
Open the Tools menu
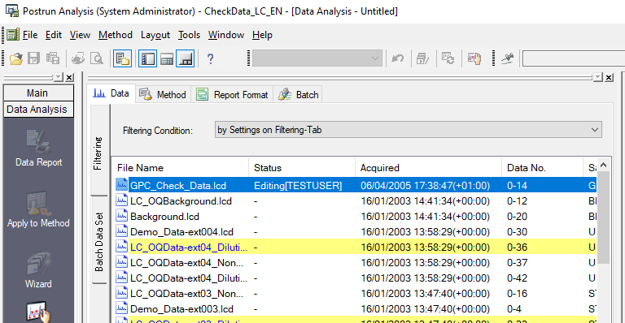click(189, 35)
